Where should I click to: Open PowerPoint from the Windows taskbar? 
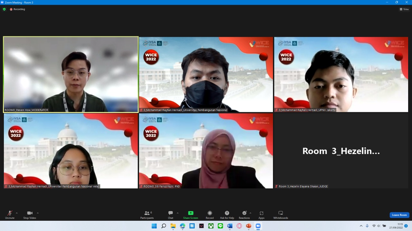[x=248, y=226]
